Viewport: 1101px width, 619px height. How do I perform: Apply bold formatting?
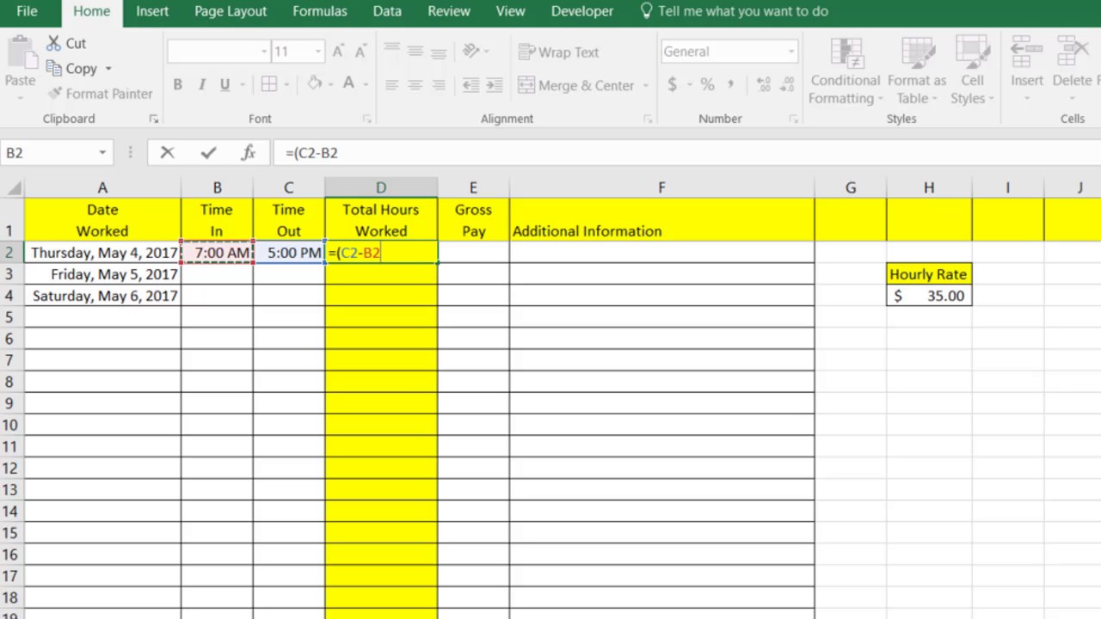click(177, 83)
